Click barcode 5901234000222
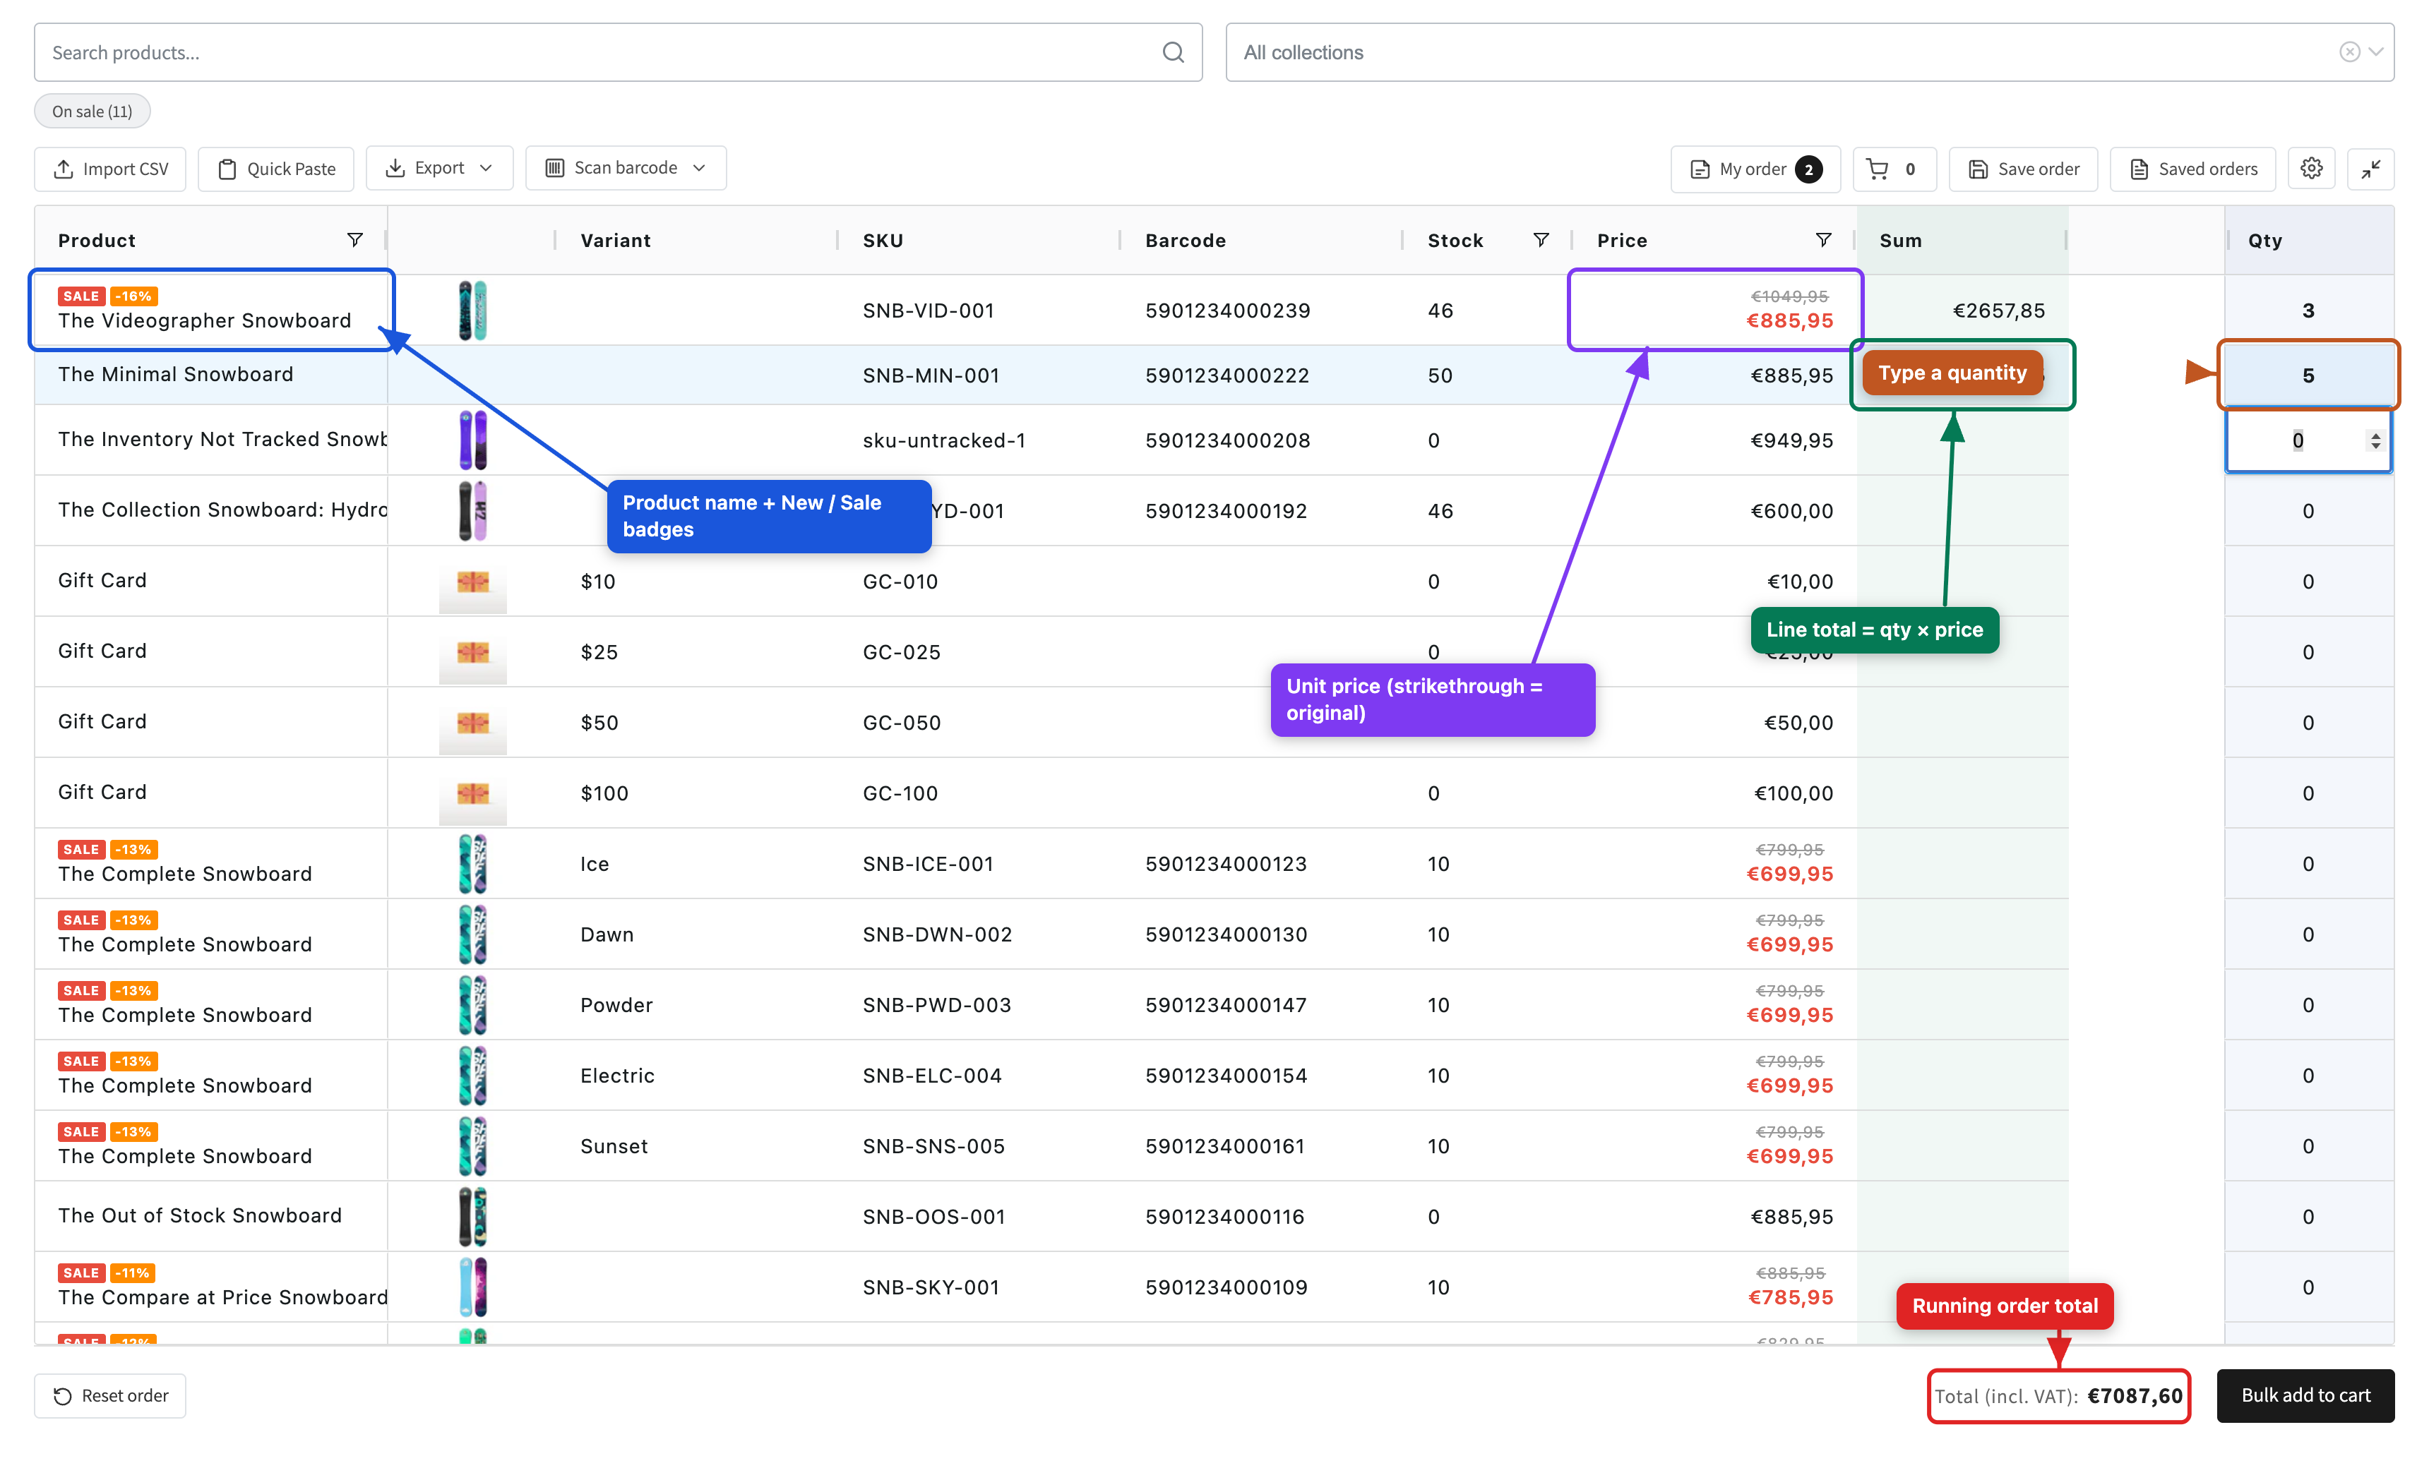2429x1468 pixels. (x=1227, y=375)
